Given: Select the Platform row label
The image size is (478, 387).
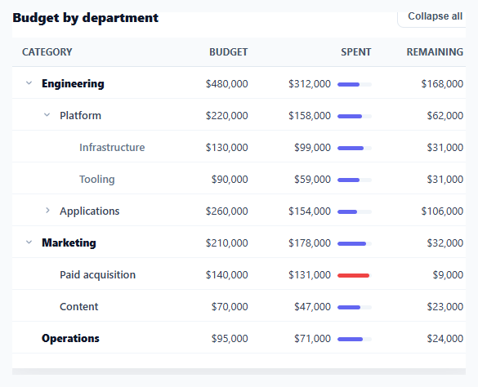Looking at the screenshot, I should (x=80, y=115).
